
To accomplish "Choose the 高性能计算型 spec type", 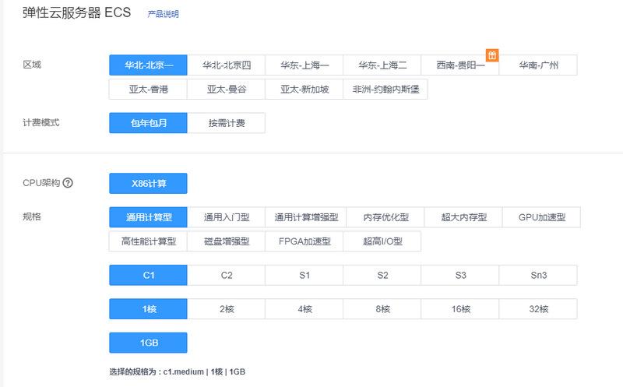I will [148, 241].
